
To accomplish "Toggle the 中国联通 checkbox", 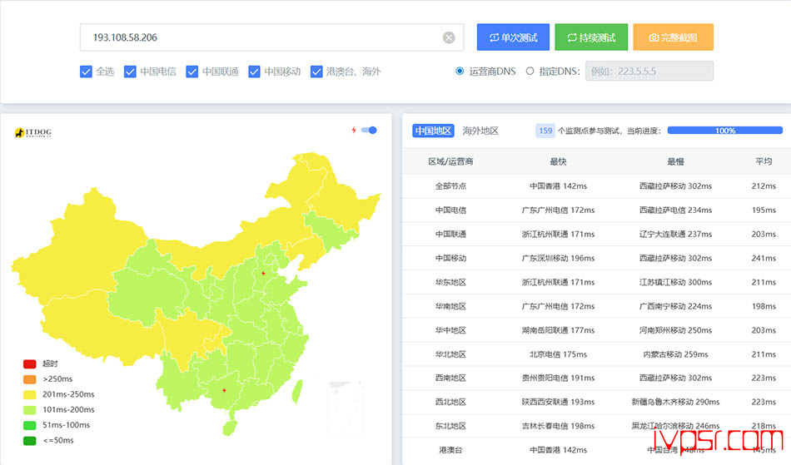I will click(x=192, y=72).
